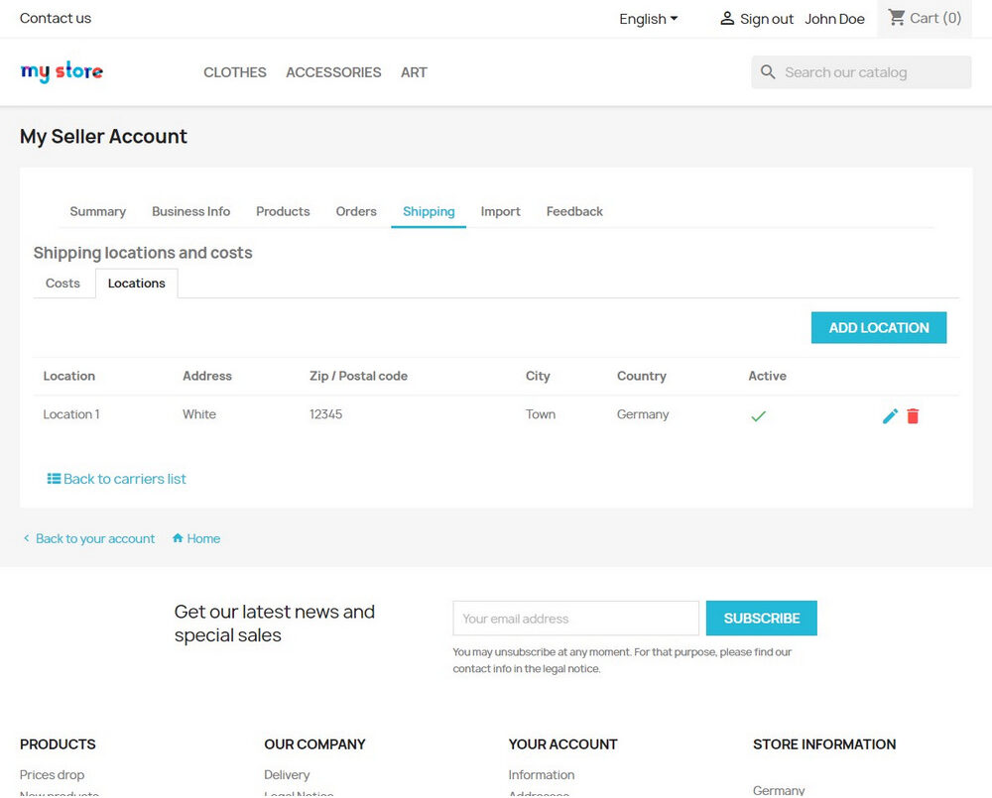Click the Address column header
Screen dimensions: 992x798
(x=207, y=376)
